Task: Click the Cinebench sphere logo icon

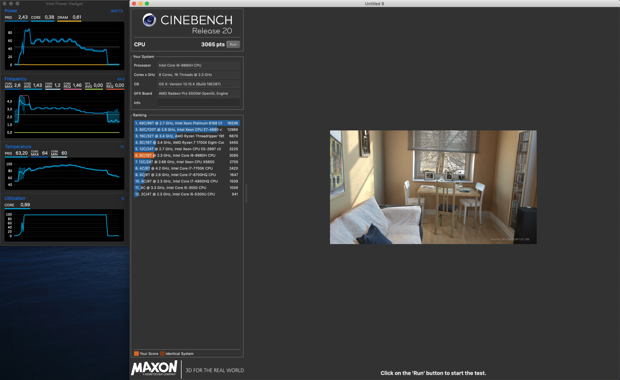Action: 149,20
